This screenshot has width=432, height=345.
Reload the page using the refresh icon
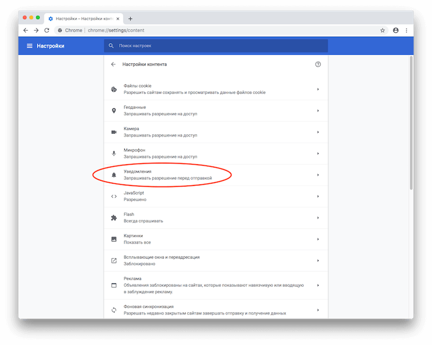tap(48, 30)
